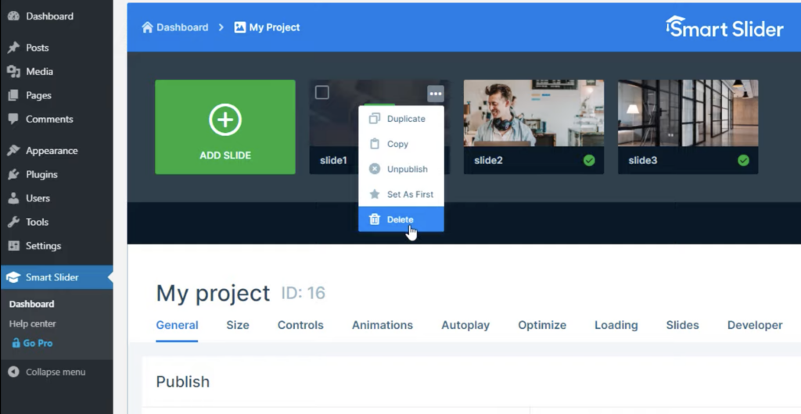
Task: Choose Delete from the slide context menu
Action: (400, 219)
